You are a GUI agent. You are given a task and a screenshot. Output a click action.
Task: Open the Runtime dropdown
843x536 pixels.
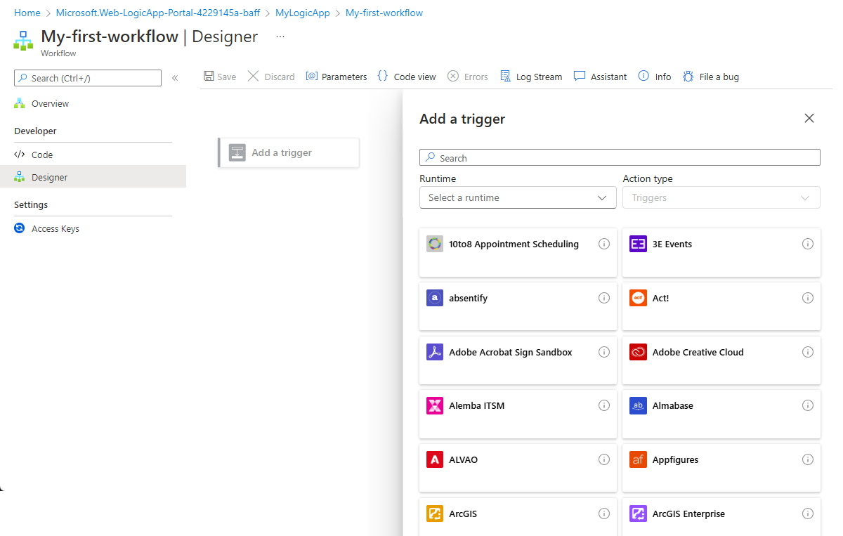click(518, 197)
